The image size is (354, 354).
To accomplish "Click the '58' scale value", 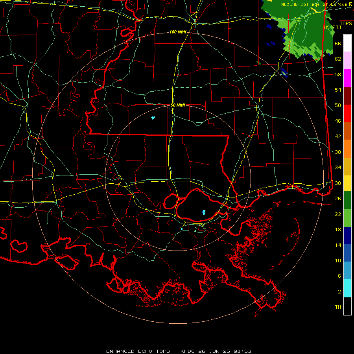I will point(338,74).
